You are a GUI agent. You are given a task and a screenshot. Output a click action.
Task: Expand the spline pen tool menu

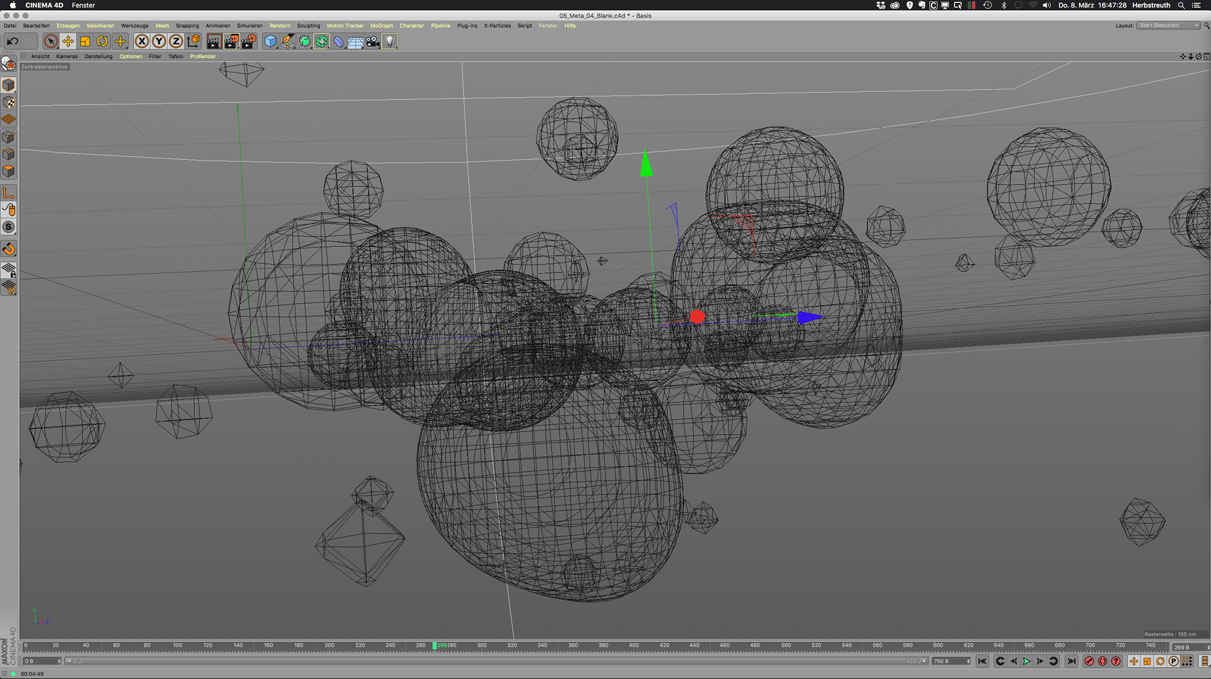(x=288, y=42)
